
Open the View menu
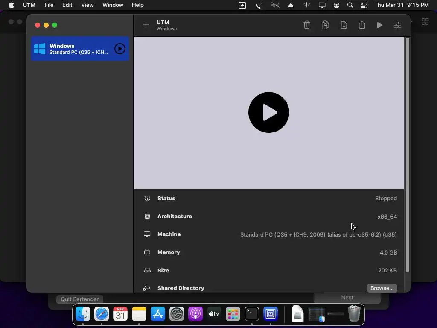(87, 5)
